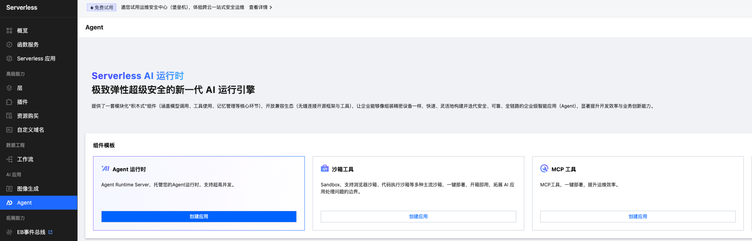
Task: Select the Agent 运行时 template card
Action: point(199,193)
